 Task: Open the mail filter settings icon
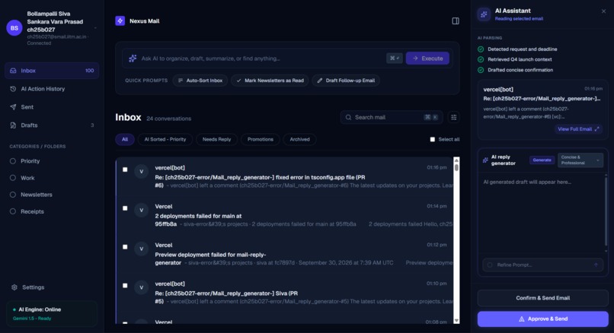[x=453, y=117]
